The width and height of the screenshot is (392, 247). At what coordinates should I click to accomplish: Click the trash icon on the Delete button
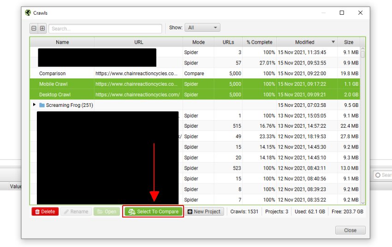[x=37, y=212]
